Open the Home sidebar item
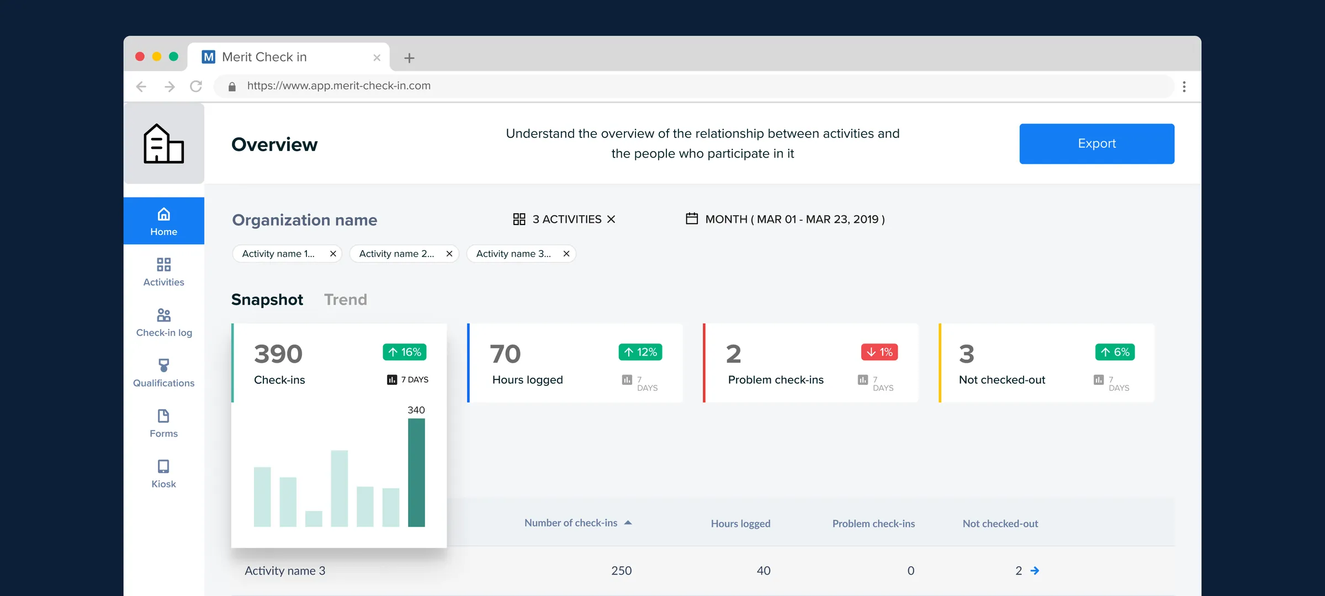Viewport: 1325px width, 596px height. pos(163,221)
